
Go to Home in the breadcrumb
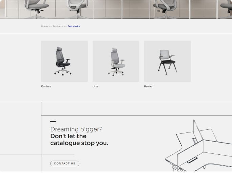[x=44, y=26]
